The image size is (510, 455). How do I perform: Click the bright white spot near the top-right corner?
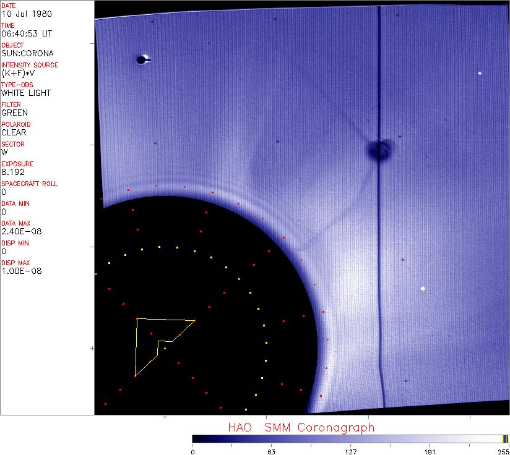coord(480,74)
